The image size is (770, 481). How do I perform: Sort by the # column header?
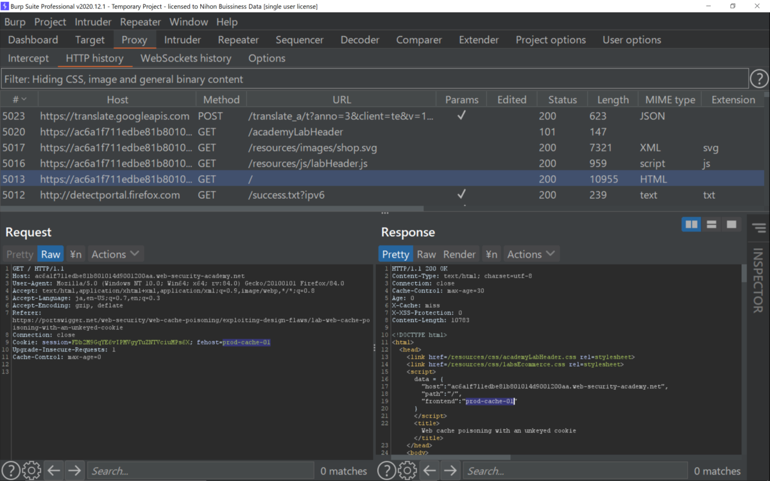(x=19, y=99)
